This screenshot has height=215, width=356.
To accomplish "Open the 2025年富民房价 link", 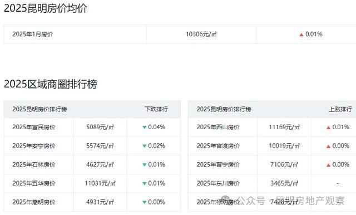I will pyautogui.click(x=34, y=127).
